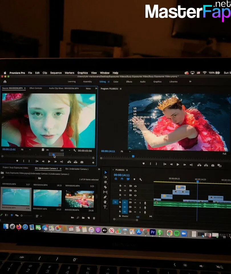This screenshot has width=231, height=274.
Task: Export frame in Program monitor
Action: pyautogui.click(x=213, y=165)
